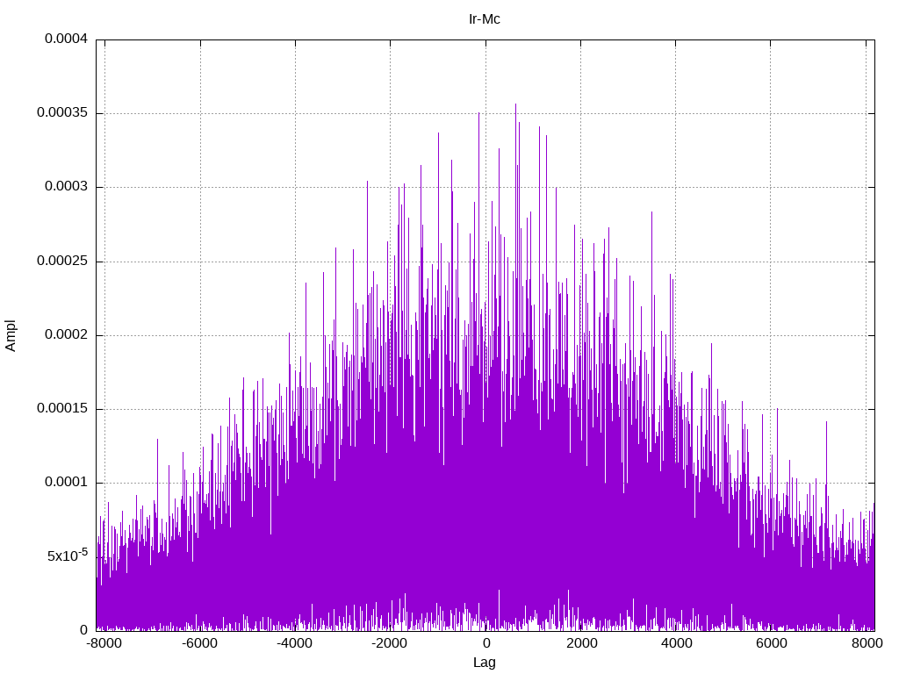
Task: Click the Ampl y-axis label
Action: point(11,335)
